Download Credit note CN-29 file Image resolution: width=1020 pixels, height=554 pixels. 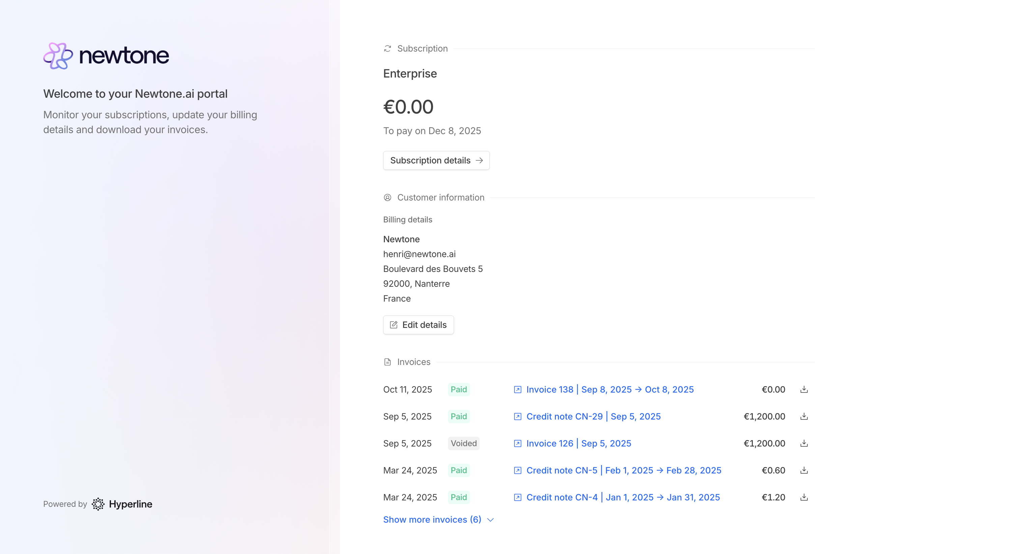click(x=804, y=416)
